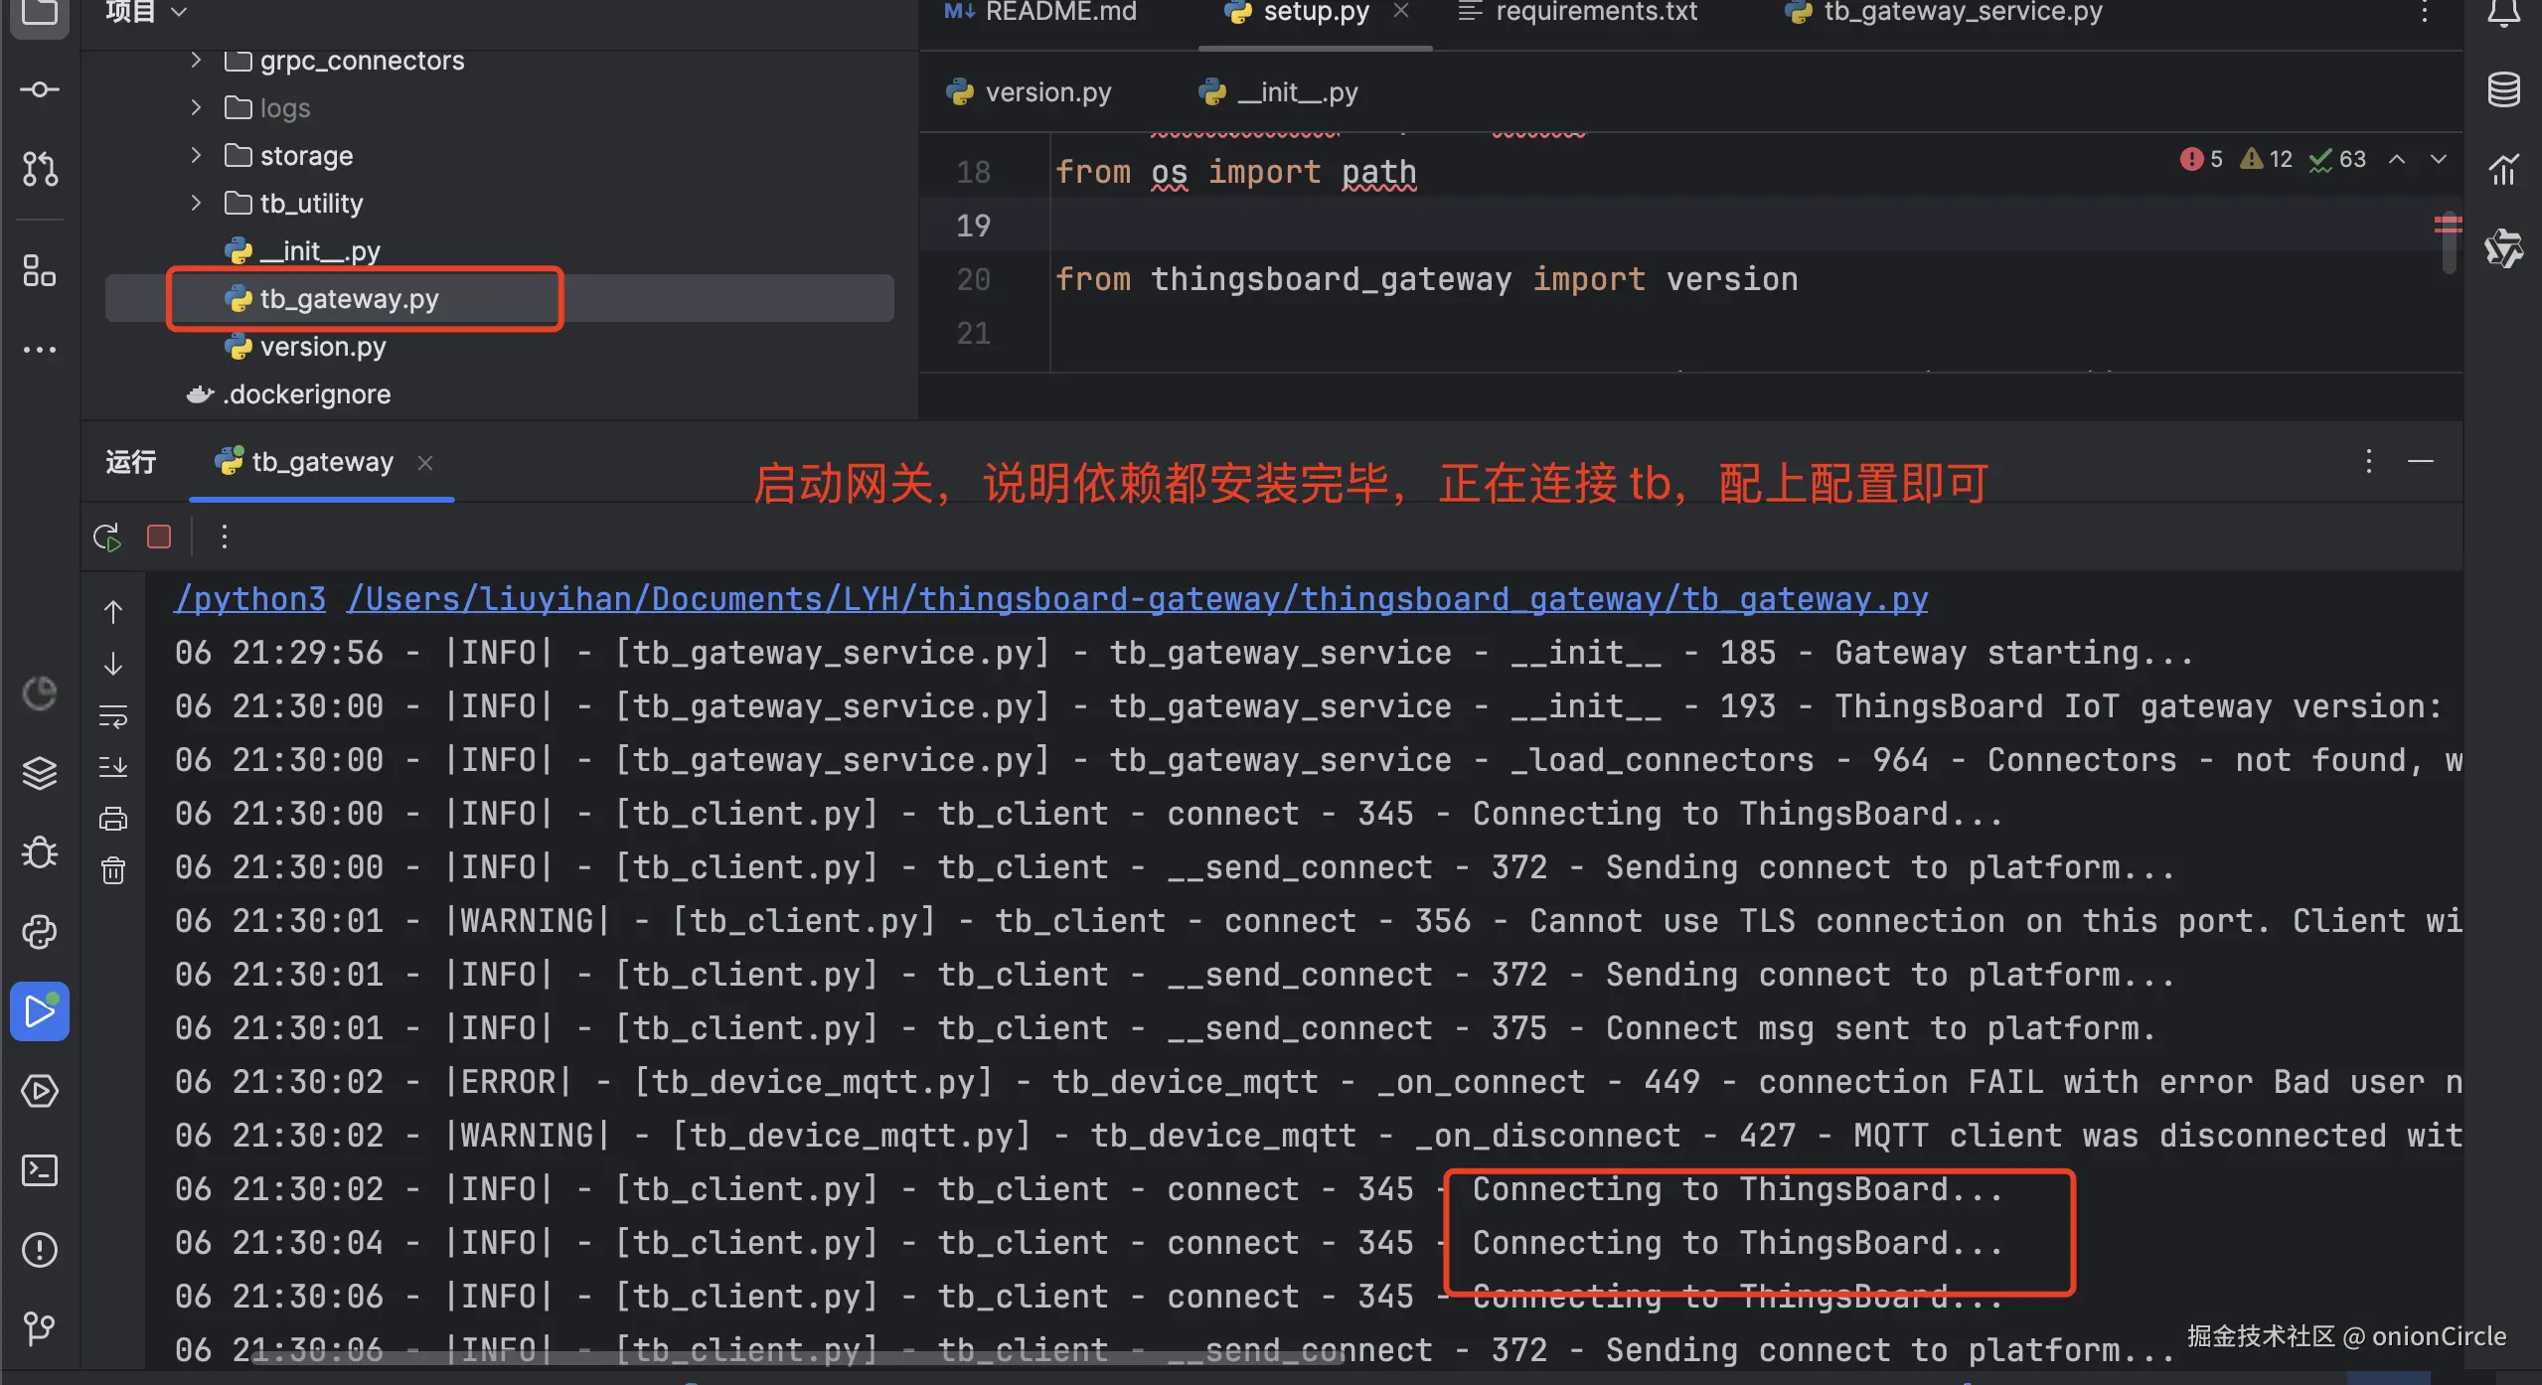Image resolution: width=2542 pixels, height=1385 pixels.
Task: Open the Python Console tool window
Action: click(x=40, y=932)
